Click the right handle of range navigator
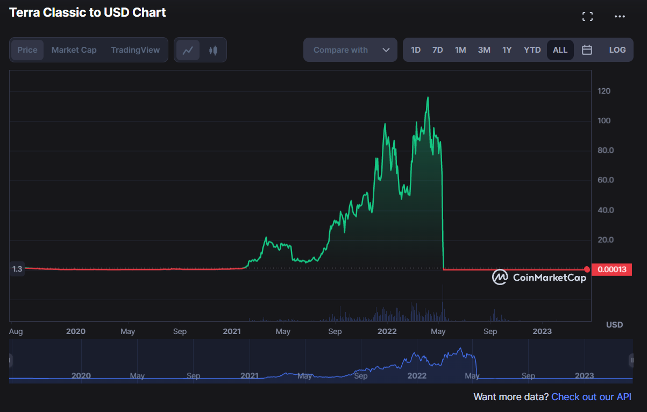 [x=631, y=360]
